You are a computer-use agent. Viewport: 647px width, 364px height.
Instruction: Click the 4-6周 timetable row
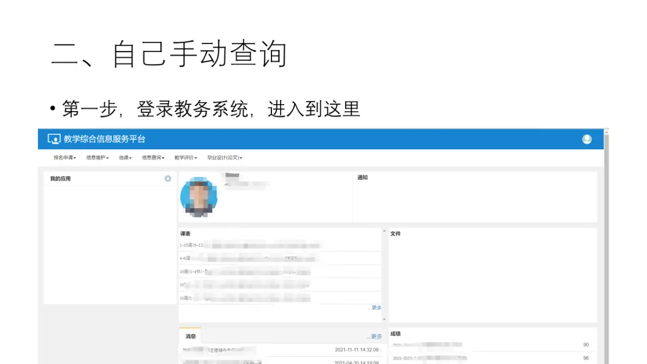click(280, 258)
